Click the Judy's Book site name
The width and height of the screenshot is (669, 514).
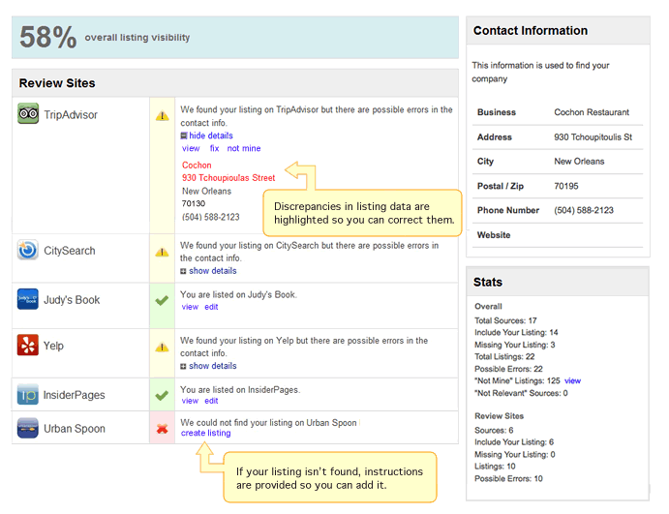pos(72,300)
